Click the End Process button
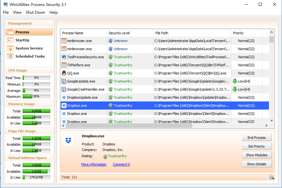The width and height of the screenshot is (282, 188). click(x=257, y=138)
